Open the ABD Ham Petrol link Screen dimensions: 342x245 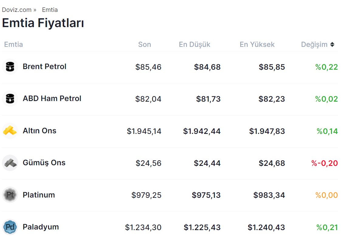[x=52, y=99]
